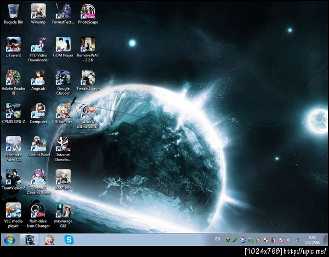The height and width of the screenshot is (257, 329).
Task: Select the RemoveWAT 2.2.6 shortcut
Action: (x=88, y=49)
